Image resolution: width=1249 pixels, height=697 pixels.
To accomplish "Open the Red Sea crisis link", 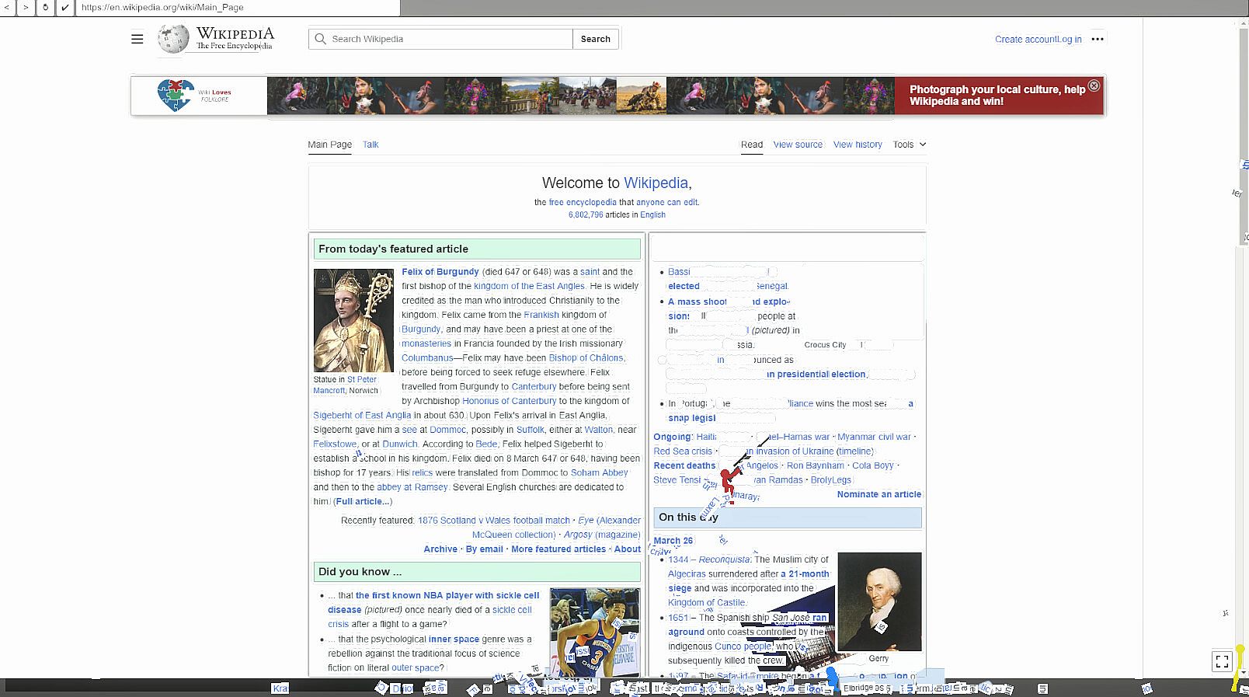I will coord(683,451).
